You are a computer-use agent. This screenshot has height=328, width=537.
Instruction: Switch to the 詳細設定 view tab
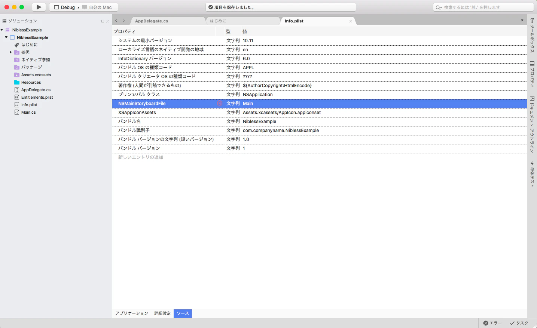click(x=162, y=313)
